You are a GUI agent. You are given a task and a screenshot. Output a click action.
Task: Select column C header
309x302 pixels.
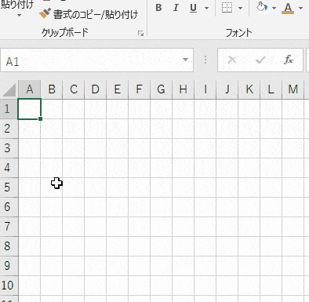[x=74, y=89]
